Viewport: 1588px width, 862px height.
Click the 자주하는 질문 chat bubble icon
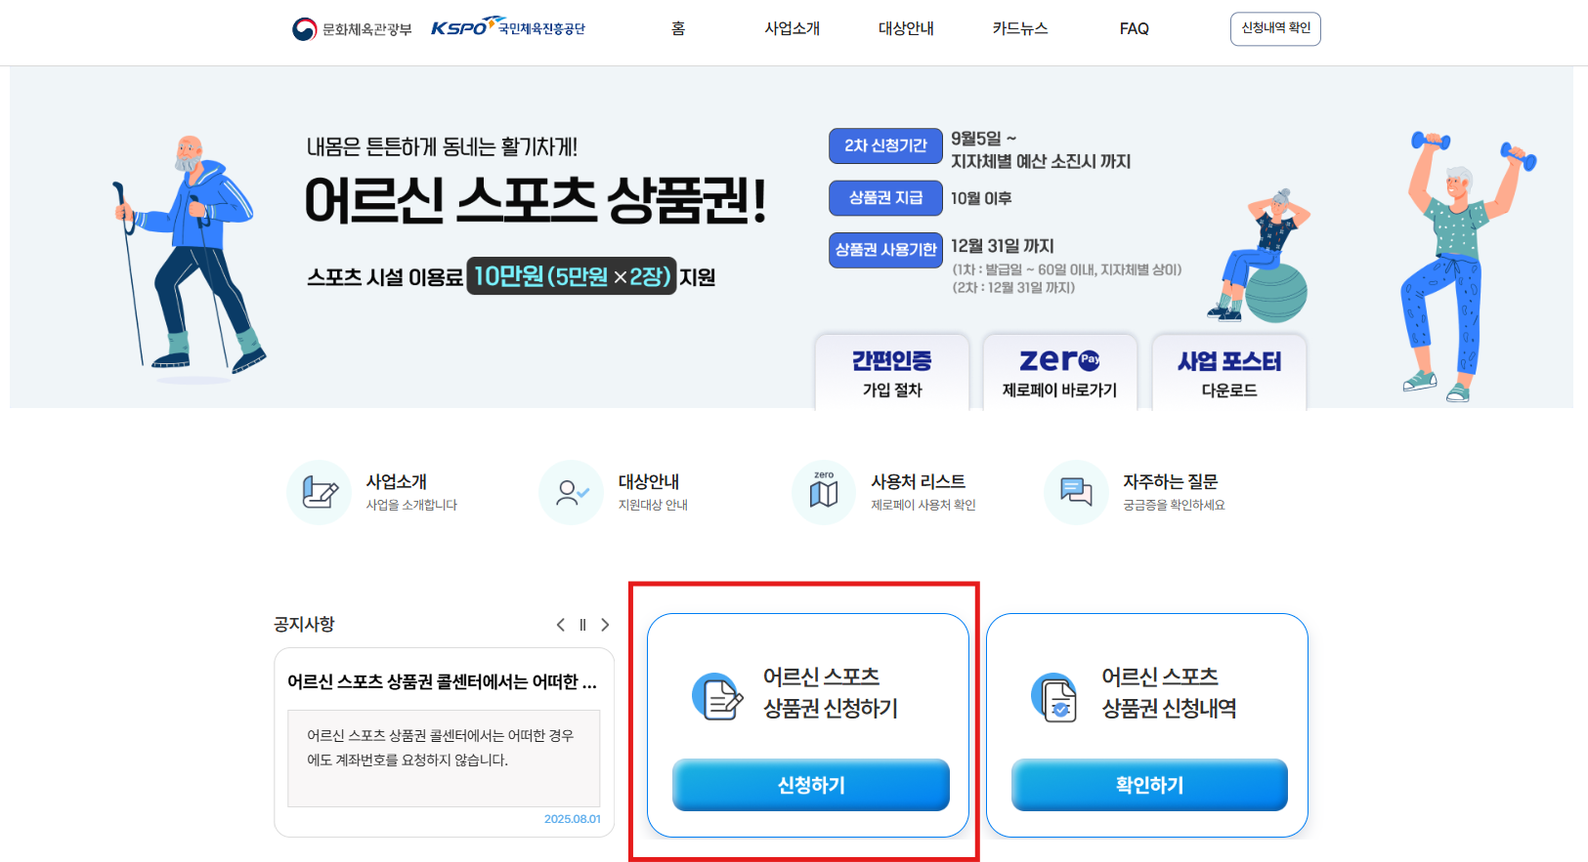coord(1076,492)
